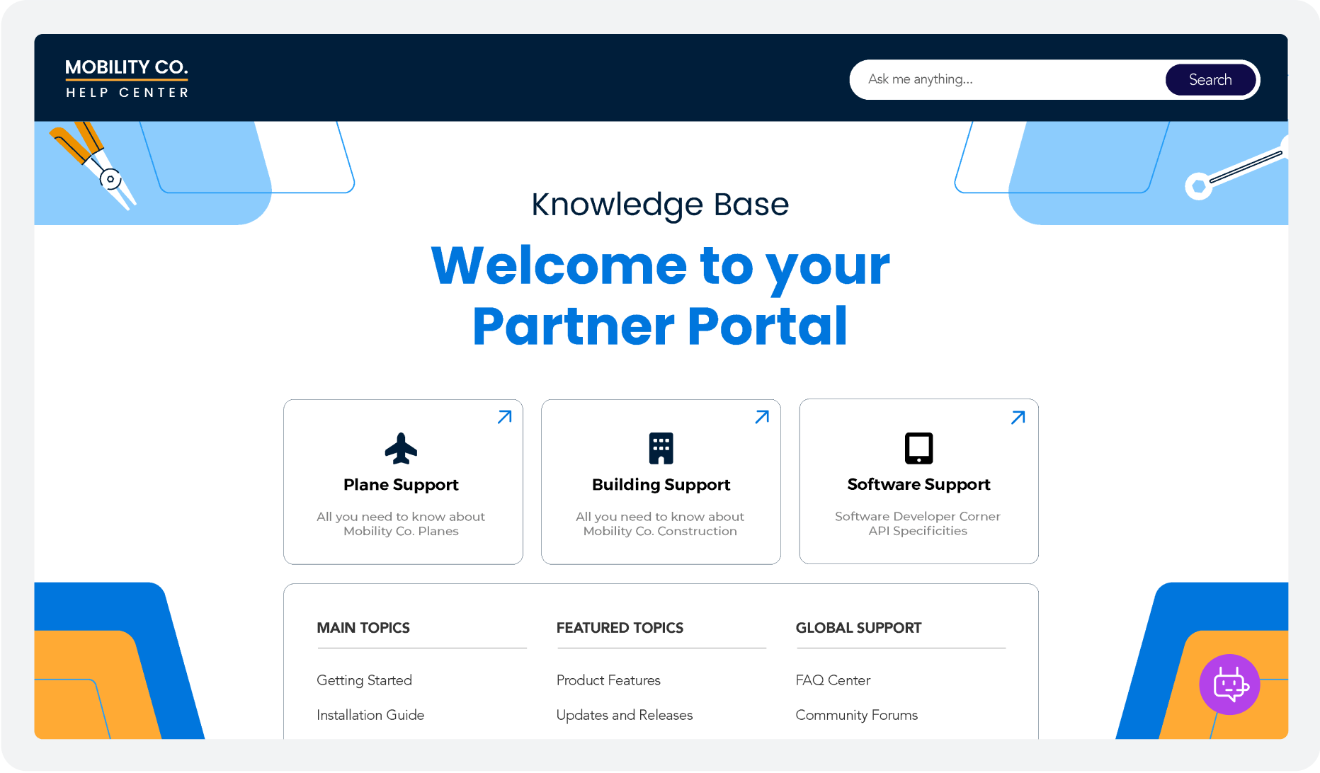Click the Global Support section header
The image size is (1320, 773).
pos(858,628)
